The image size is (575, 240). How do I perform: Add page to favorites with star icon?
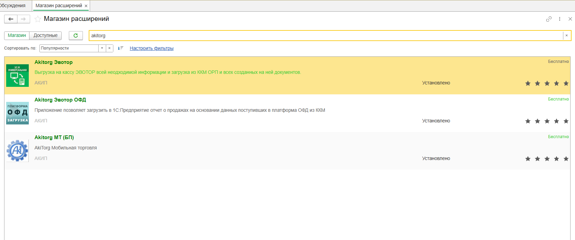pos(38,19)
